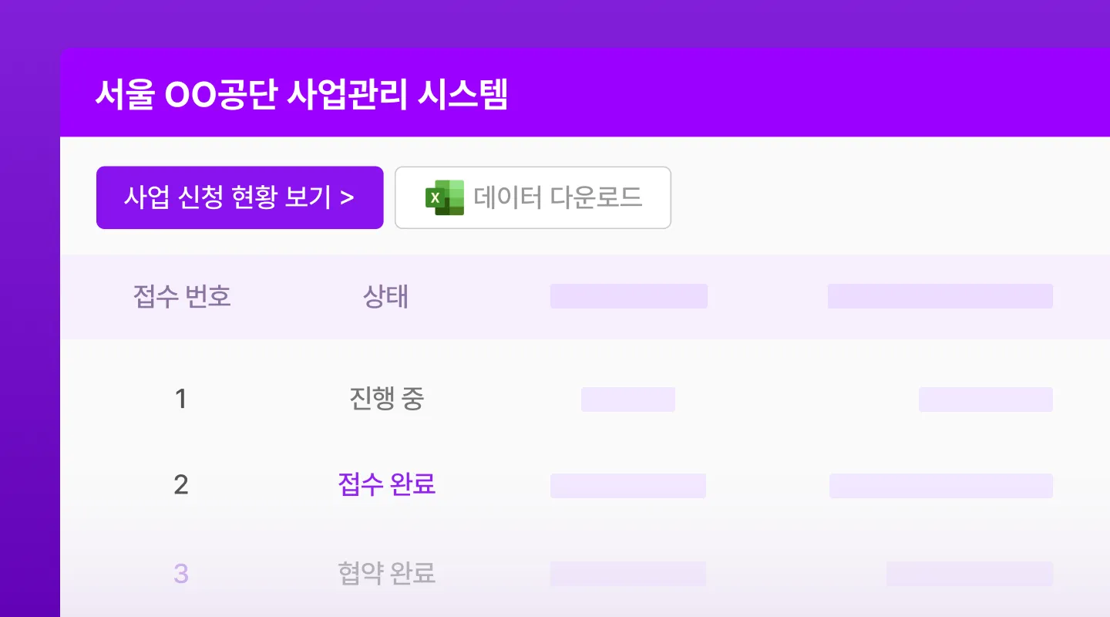Image resolution: width=1110 pixels, height=617 pixels.
Task: Click the 상태 column header
Action: click(x=386, y=297)
